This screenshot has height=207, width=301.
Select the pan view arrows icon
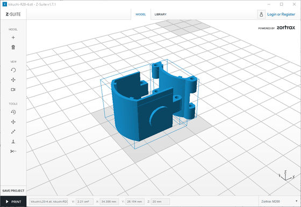click(x=13, y=80)
